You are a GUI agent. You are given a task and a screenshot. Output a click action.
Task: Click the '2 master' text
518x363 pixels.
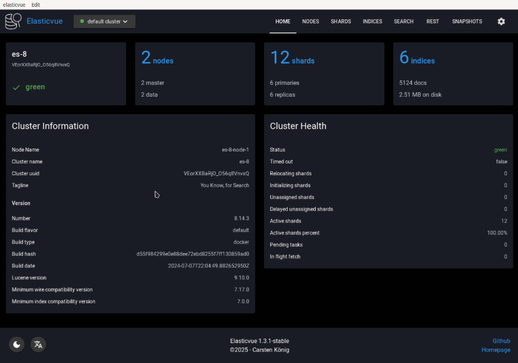point(153,82)
